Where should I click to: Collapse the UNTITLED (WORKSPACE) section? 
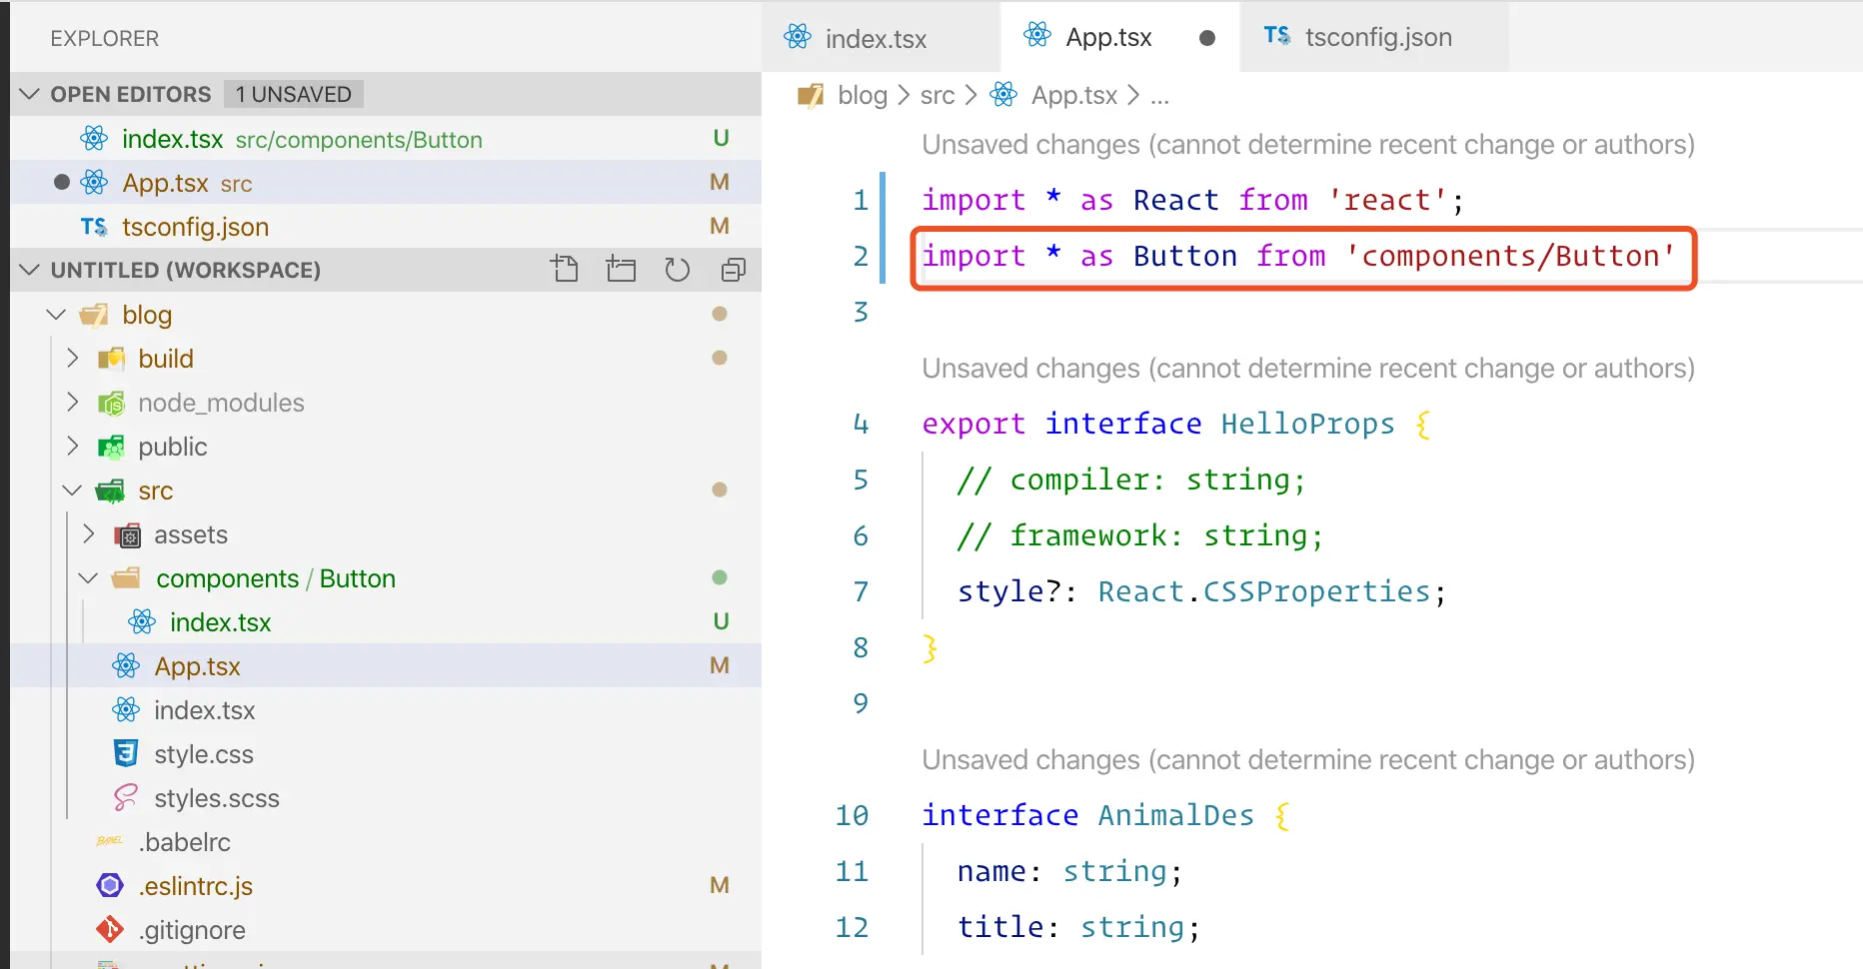[x=30, y=270]
